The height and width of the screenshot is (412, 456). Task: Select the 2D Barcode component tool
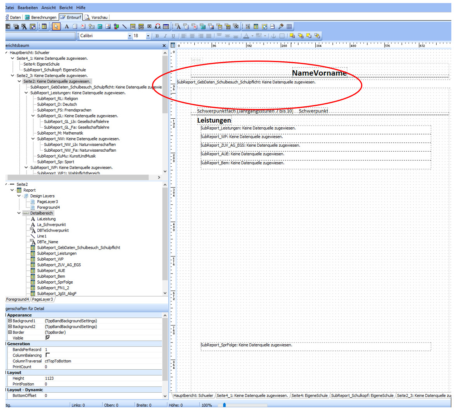(x=141, y=27)
